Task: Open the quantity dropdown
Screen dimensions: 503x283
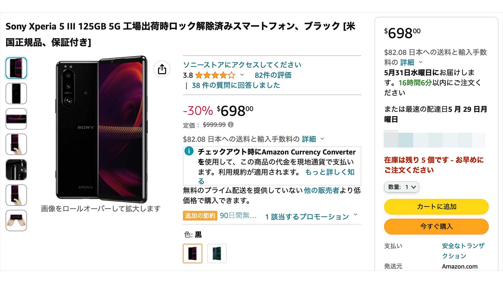Action: [x=401, y=187]
